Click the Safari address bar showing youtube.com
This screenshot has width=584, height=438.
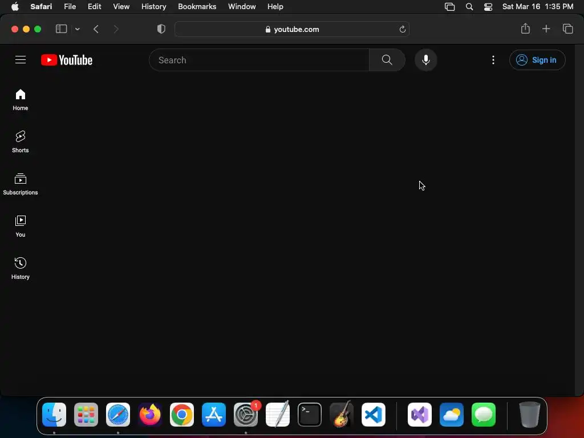coord(292,29)
